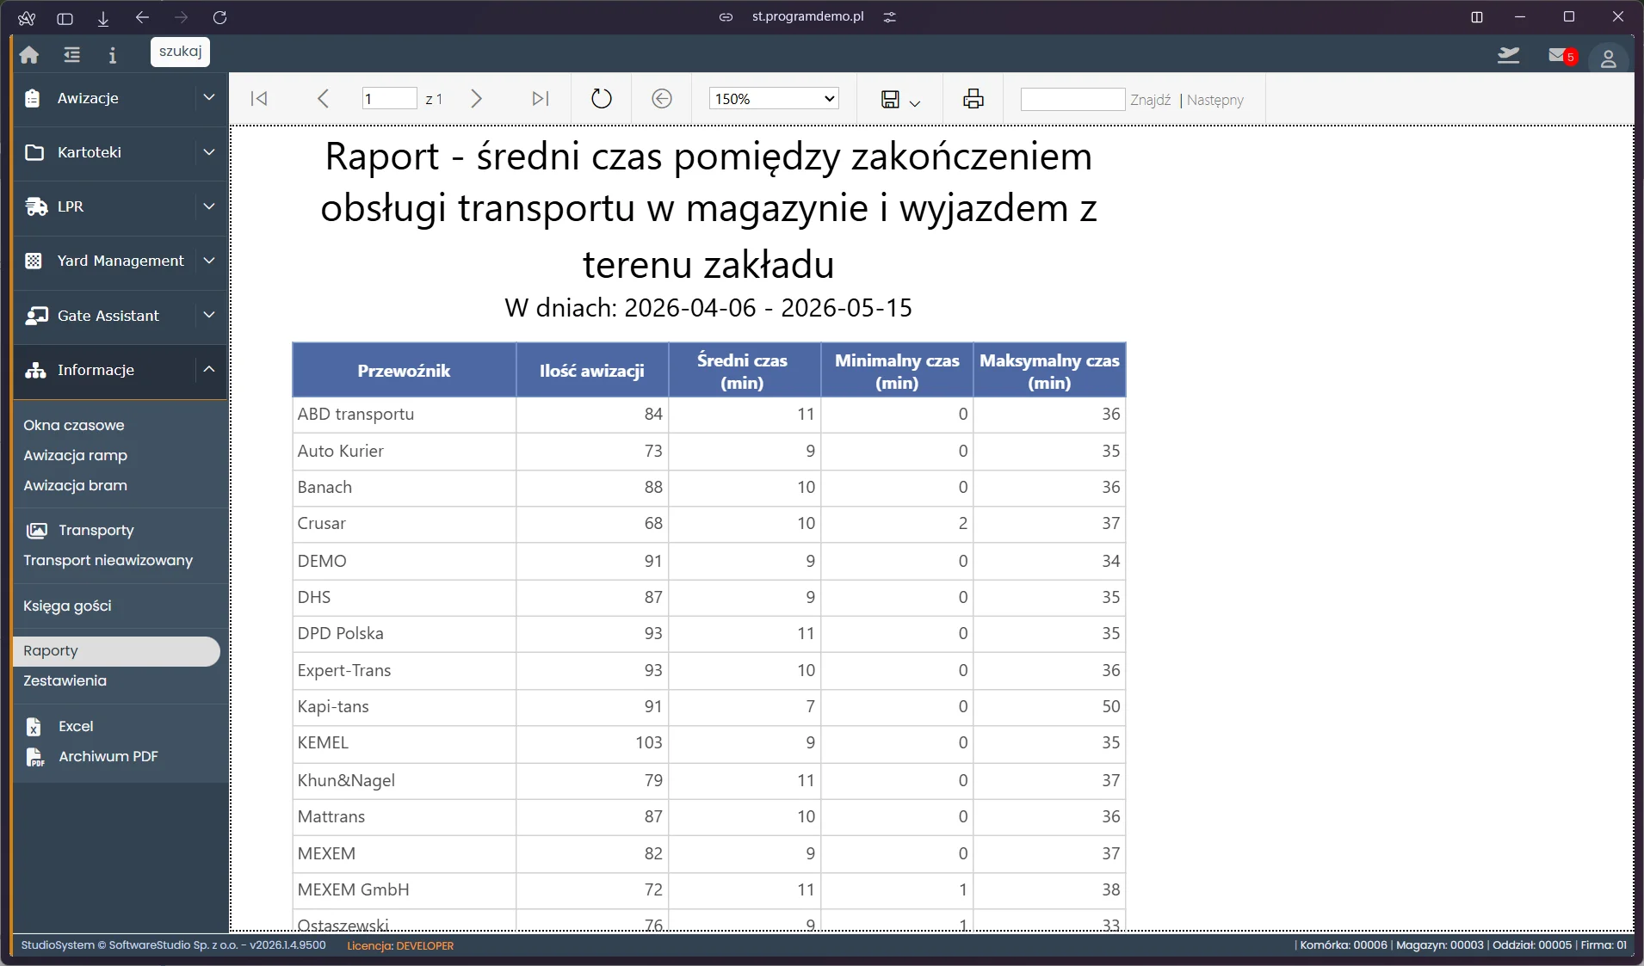Go to last report page
This screenshot has height=966, width=1644.
coord(540,99)
